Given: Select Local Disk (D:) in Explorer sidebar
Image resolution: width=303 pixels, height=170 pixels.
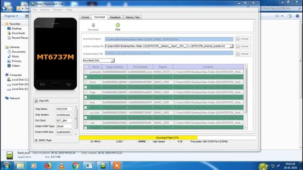Looking at the screenshot, I should click(x=20, y=84).
